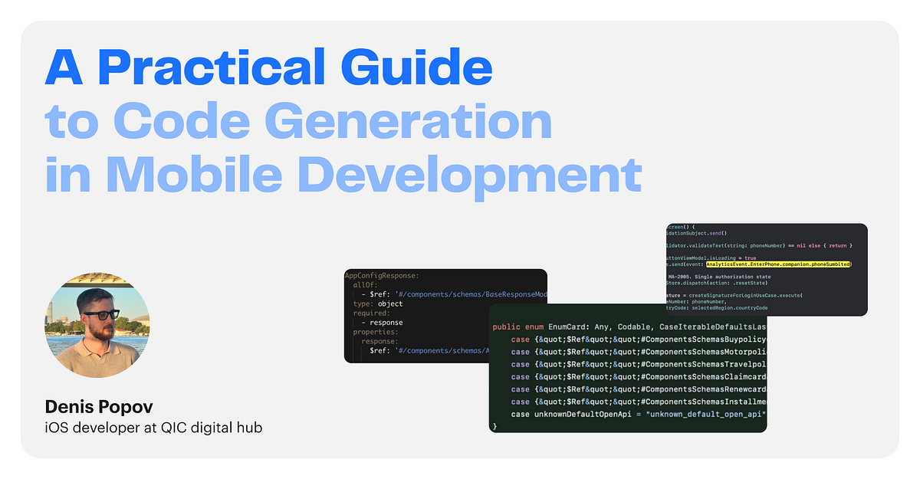Click 'iOS developer at QIC digital hub' subtitle
This screenshot has height=479, width=920.
pyautogui.click(x=153, y=428)
